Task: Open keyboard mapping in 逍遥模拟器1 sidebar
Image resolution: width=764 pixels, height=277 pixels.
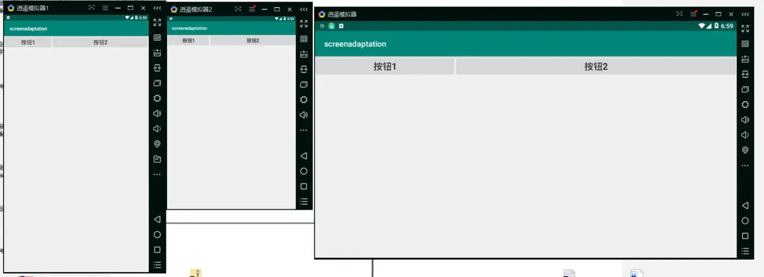Action: click(x=157, y=38)
